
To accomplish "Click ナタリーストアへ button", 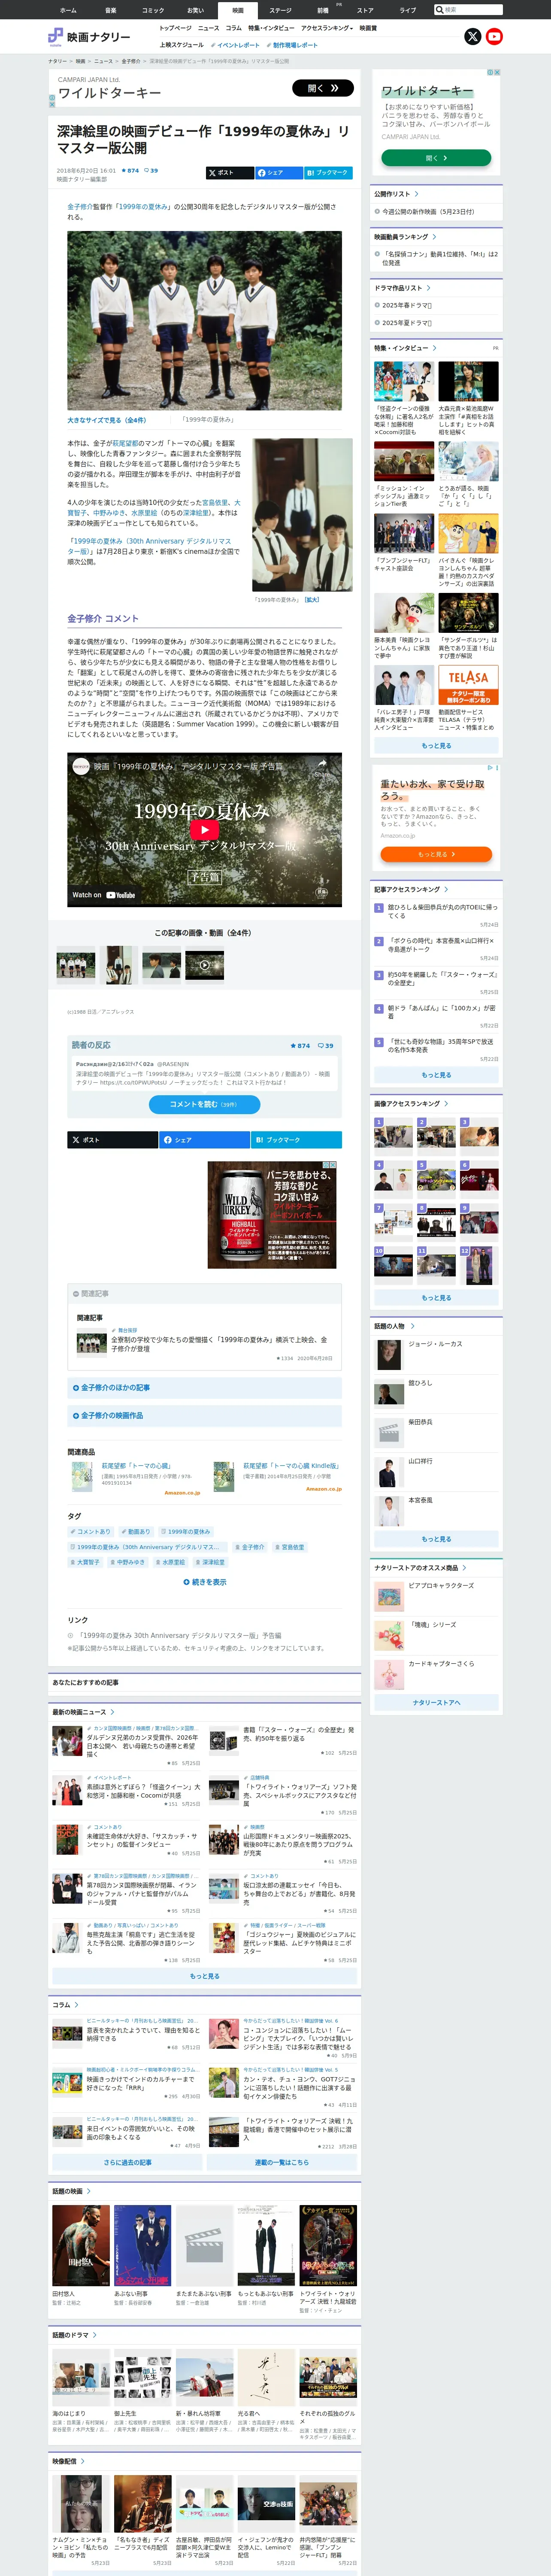I will pos(435,1702).
